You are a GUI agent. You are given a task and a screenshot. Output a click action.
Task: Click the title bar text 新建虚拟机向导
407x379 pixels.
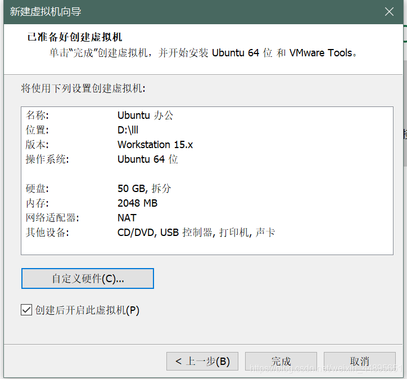pos(46,12)
